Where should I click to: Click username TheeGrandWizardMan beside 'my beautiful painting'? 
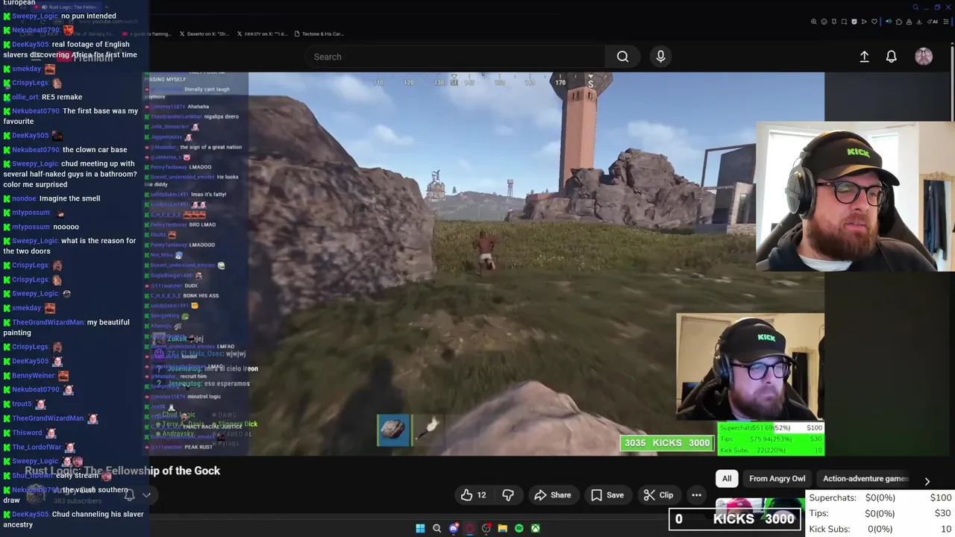(48, 322)
